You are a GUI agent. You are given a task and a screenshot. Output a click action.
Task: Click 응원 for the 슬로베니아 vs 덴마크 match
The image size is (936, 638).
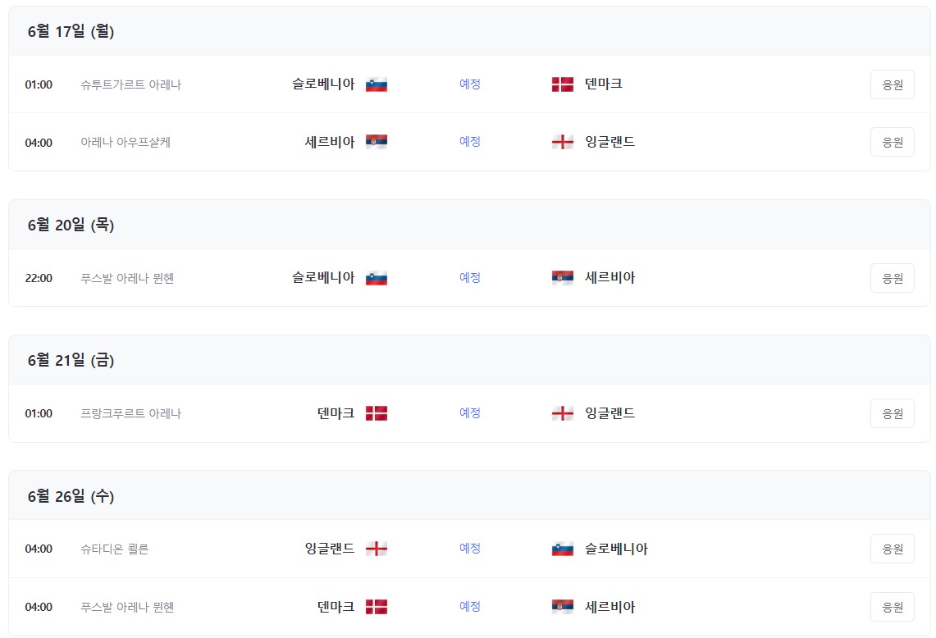(892, 84)
